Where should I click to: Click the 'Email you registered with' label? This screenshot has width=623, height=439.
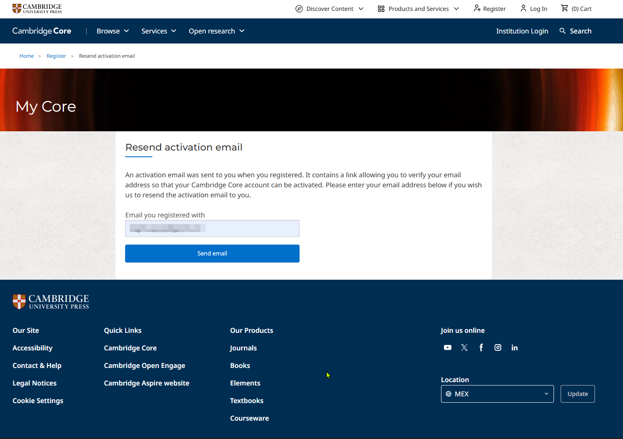[x=165, y=215]
